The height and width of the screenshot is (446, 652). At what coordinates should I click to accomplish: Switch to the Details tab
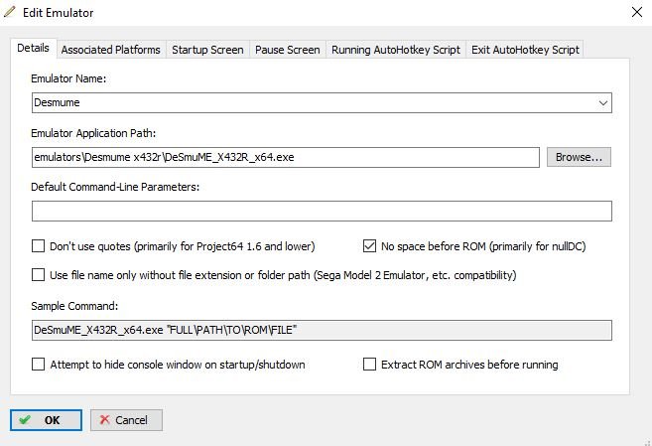tap(34, 49)
